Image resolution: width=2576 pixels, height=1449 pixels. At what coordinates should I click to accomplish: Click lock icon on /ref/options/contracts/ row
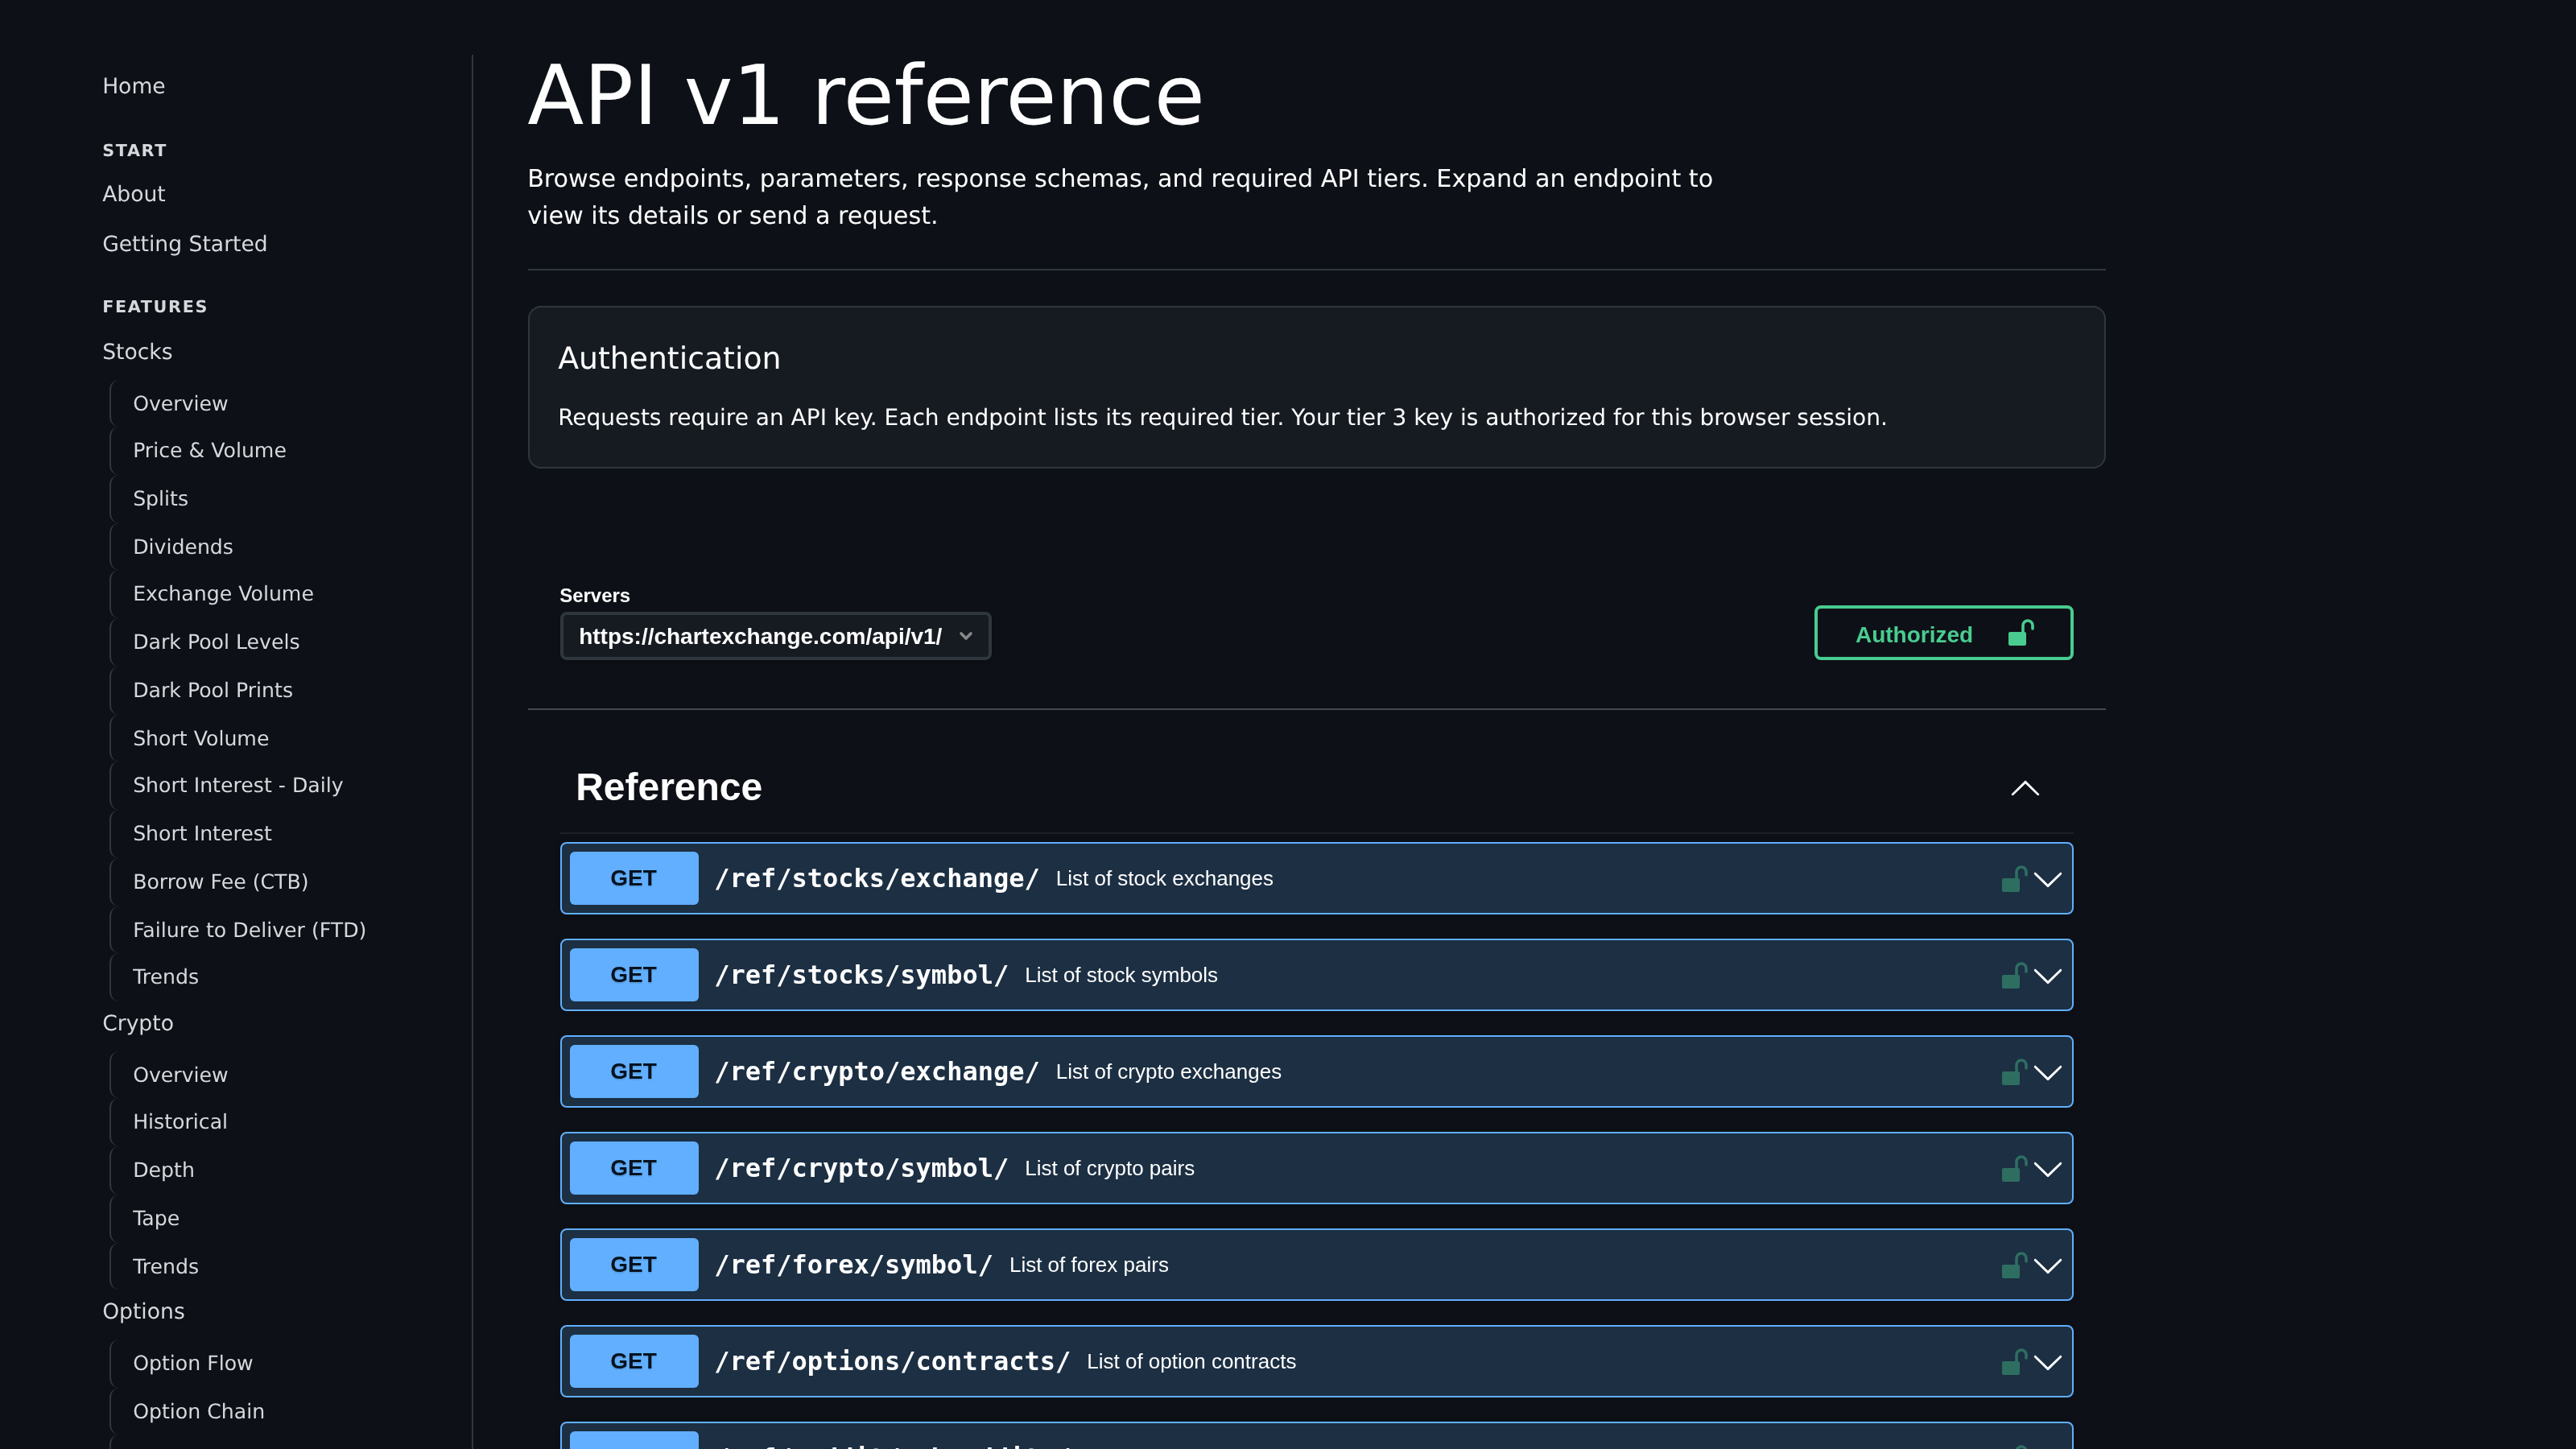tap(2014, 1362)
